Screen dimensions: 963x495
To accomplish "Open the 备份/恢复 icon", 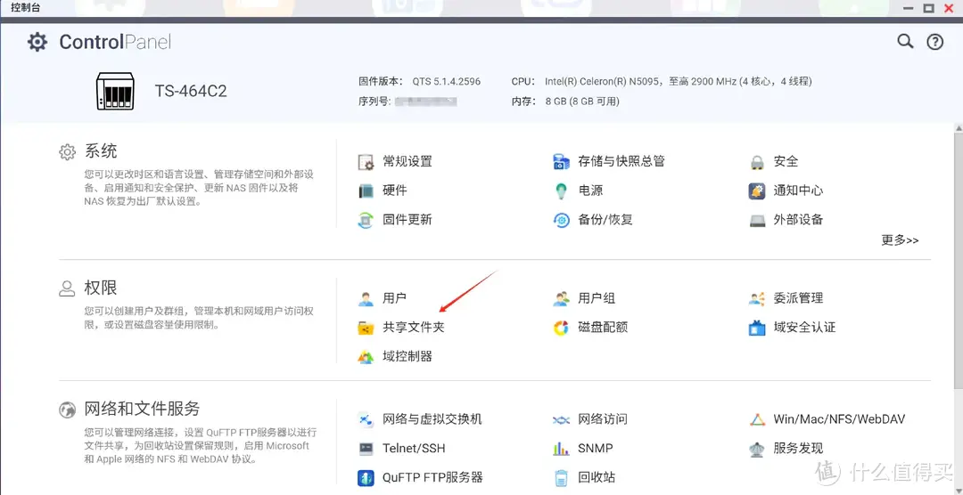I will [561, 220].
